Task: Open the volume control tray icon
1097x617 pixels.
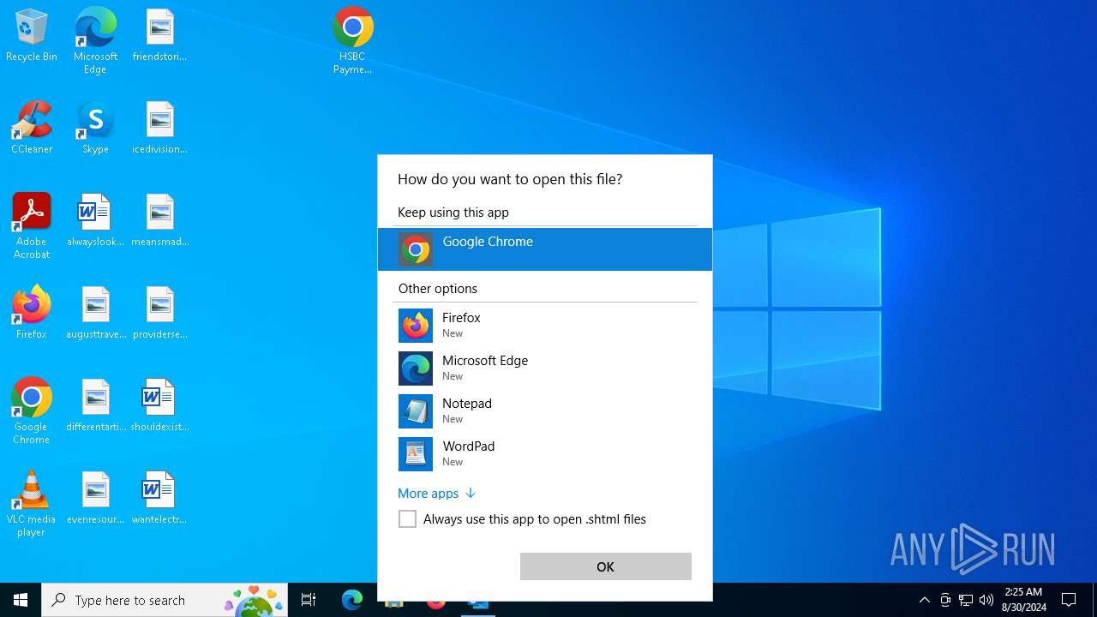Action: click(986, 600)
